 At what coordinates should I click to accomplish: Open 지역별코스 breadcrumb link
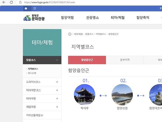coord(101,34)
